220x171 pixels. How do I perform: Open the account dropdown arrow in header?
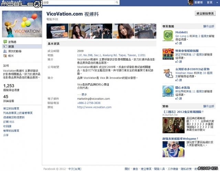coord(217,2)
